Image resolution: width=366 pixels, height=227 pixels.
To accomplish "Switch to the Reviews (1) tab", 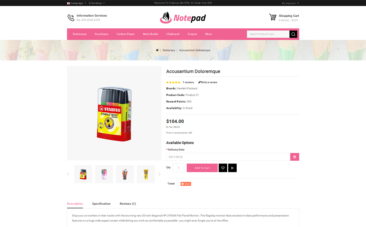I will click(128, 204).
